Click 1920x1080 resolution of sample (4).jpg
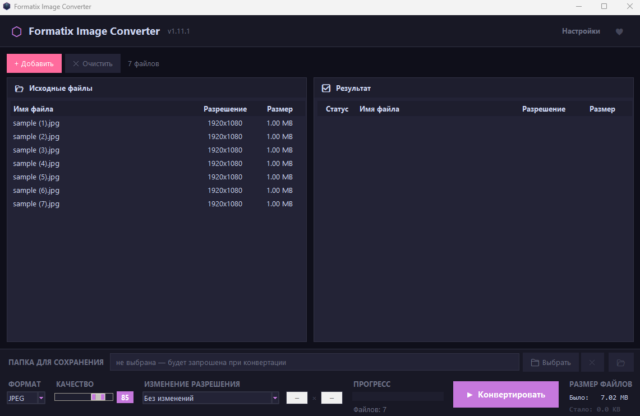The height and width of the screenshot is (416, 640). point(225,163)
